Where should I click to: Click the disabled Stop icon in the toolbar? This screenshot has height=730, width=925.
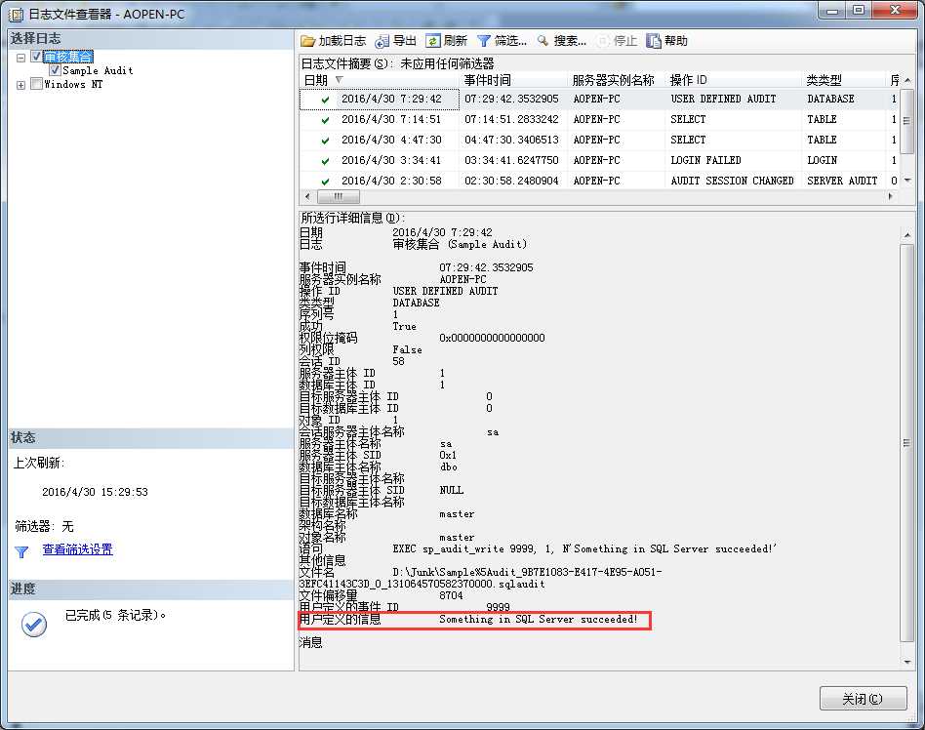coord(603,41)
